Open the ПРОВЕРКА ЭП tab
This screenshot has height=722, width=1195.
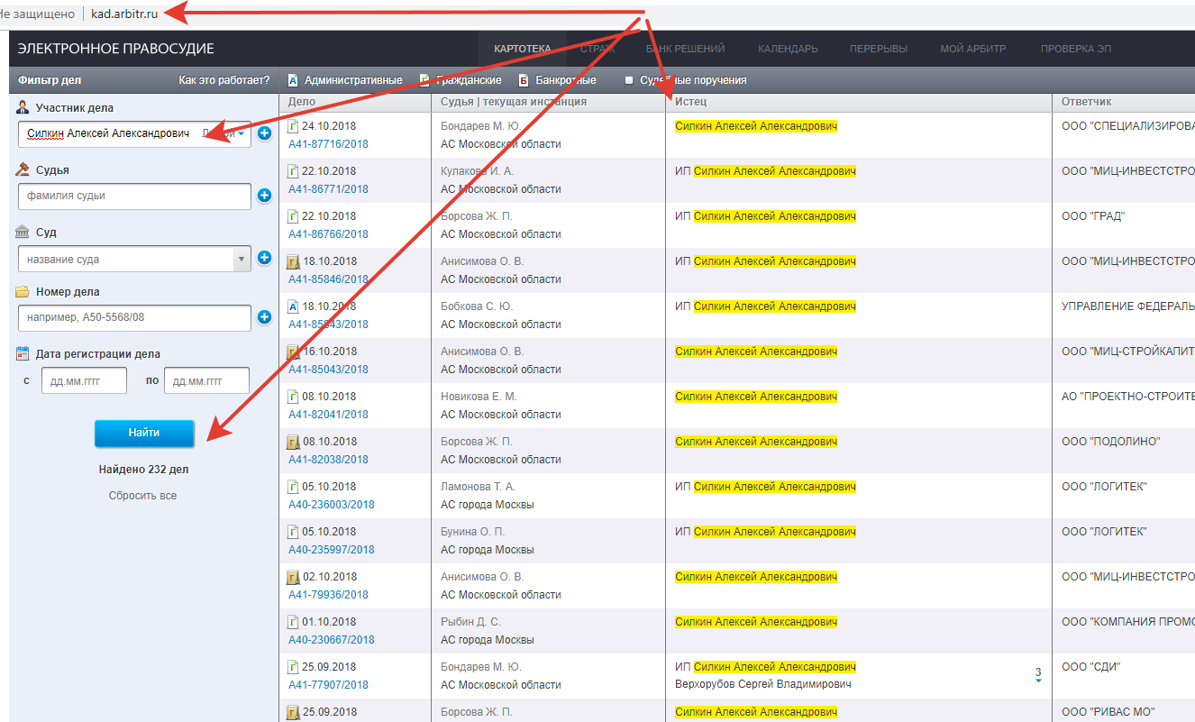(1076, 49)
